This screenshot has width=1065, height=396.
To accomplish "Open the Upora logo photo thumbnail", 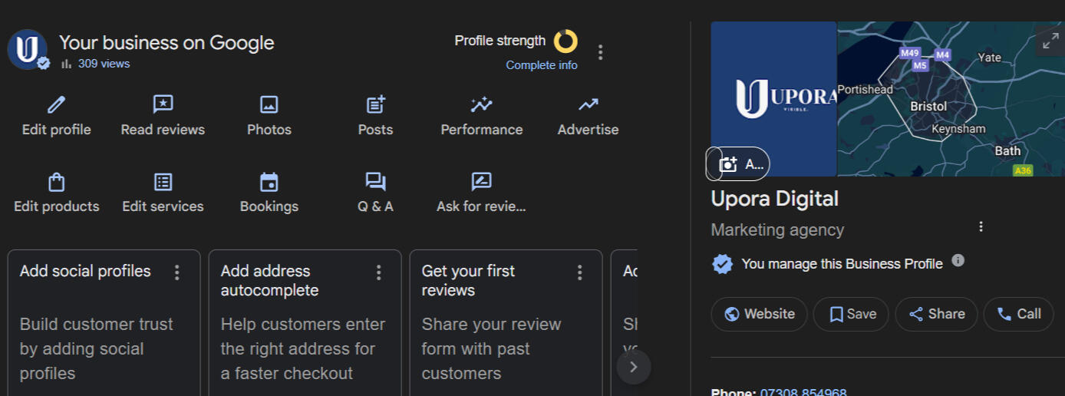I will (x=773, y=99).
